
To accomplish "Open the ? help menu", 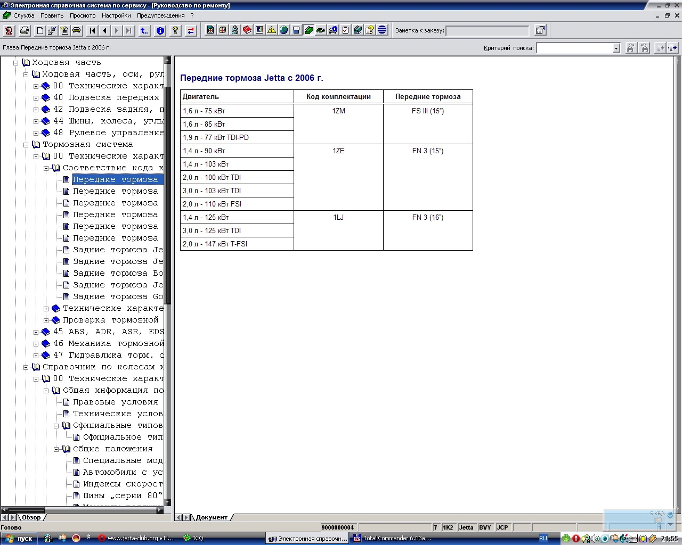I will click(x=192, y=15).
